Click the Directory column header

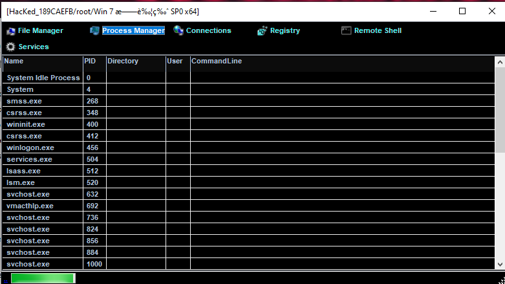click(135, 61)
